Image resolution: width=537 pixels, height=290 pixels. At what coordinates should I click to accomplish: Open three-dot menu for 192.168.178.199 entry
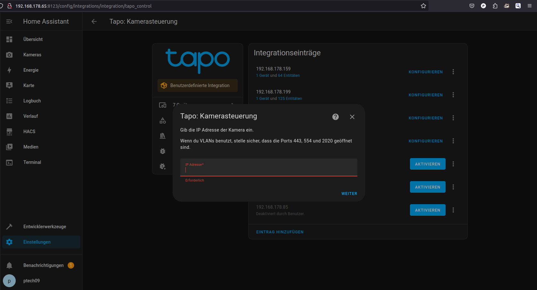(x=453, y=95)
